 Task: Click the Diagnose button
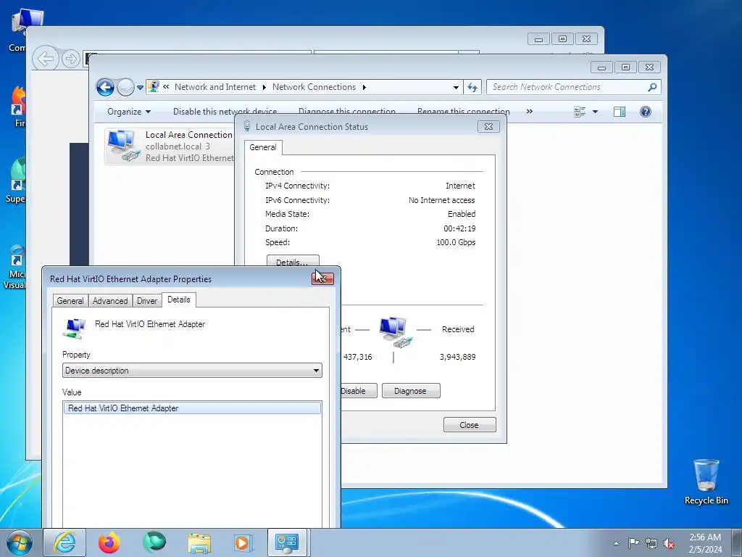(x=411, y=391)
